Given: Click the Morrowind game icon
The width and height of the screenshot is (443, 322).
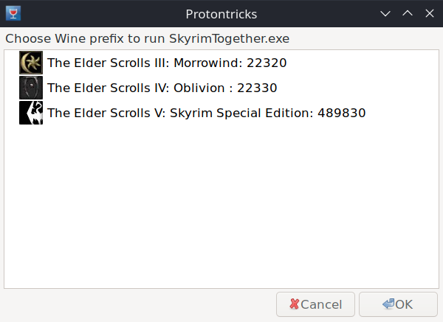Looking at the screenshot, I should tap(31, 63).
